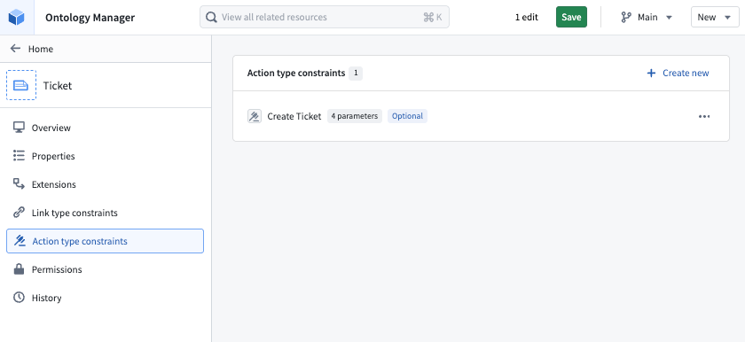Click the Create Ticket action name
Image resolution: width=745 pixels, height=342 pixels.
pyautogui.click(x=294, y=116)
